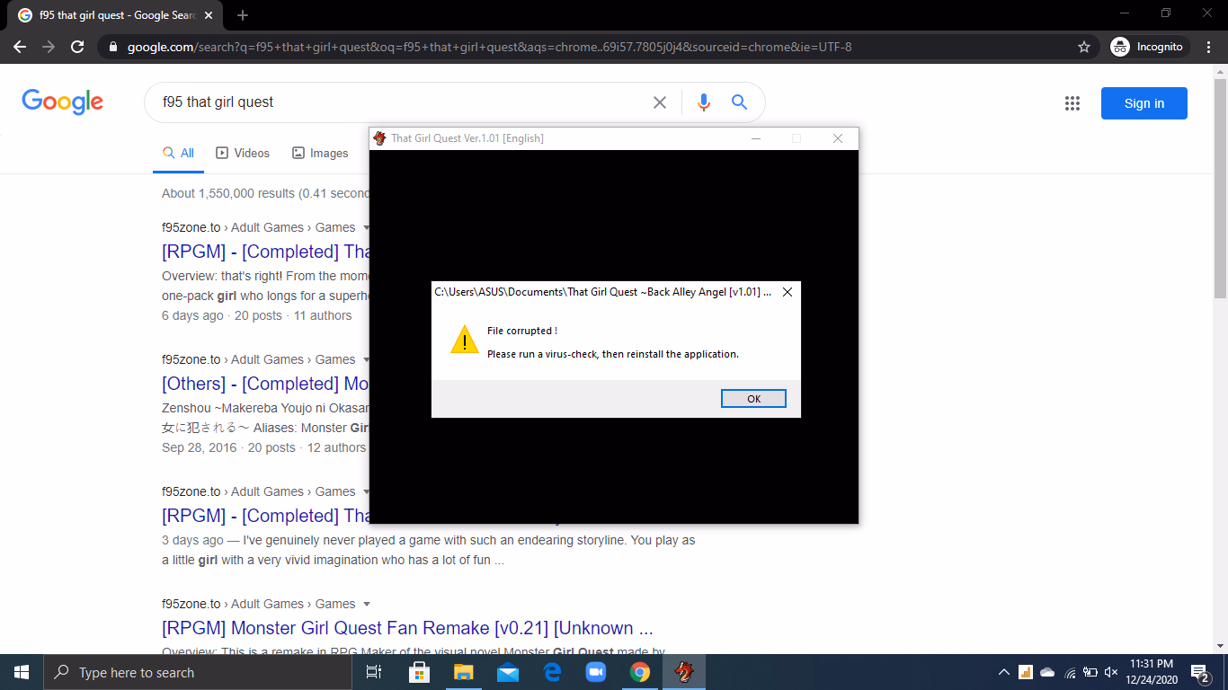Open File Explorer in taskbar
Viewport: 1228px width, 690px height.
[x=463, y=672]
